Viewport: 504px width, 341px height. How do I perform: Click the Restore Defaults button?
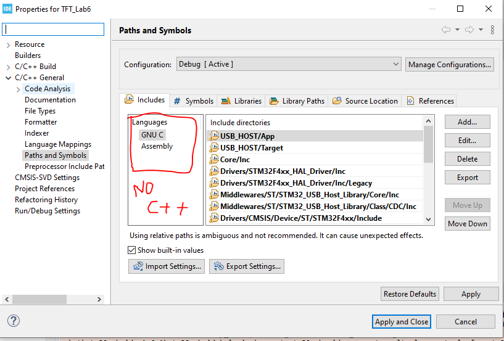point(410,294)
